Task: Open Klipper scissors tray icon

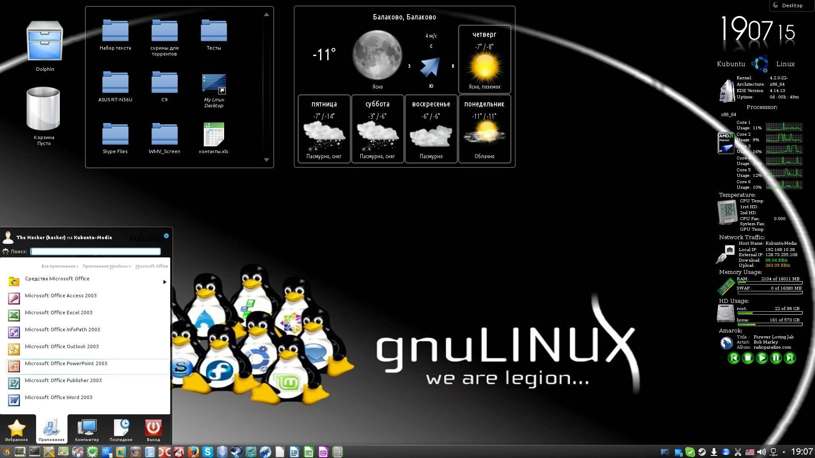Action: click(738, 452)
